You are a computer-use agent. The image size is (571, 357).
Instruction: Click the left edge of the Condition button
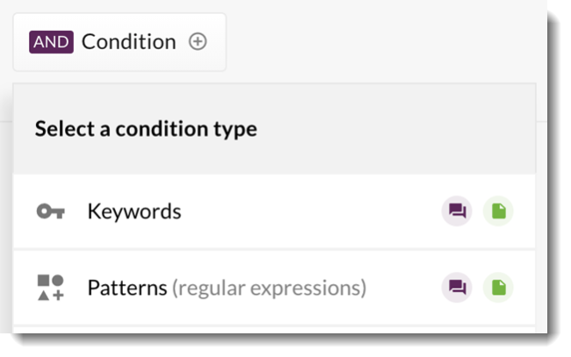coord(19,41)
